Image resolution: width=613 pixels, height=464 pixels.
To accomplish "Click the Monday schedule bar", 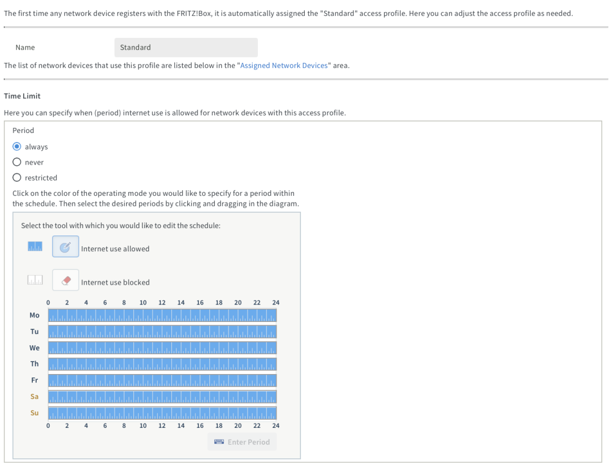I will (x=162, y=315).
